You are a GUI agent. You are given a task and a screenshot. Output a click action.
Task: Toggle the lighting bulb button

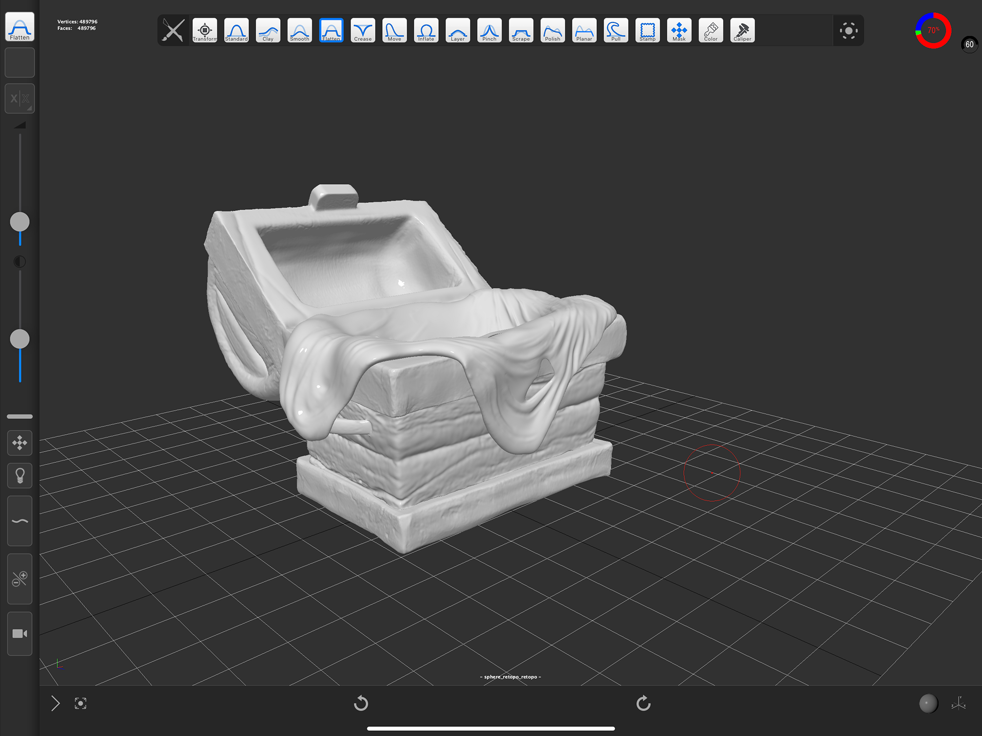point(19,476)
